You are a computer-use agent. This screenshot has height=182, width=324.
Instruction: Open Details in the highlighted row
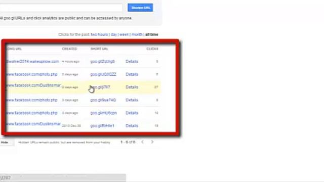[132, 87]
